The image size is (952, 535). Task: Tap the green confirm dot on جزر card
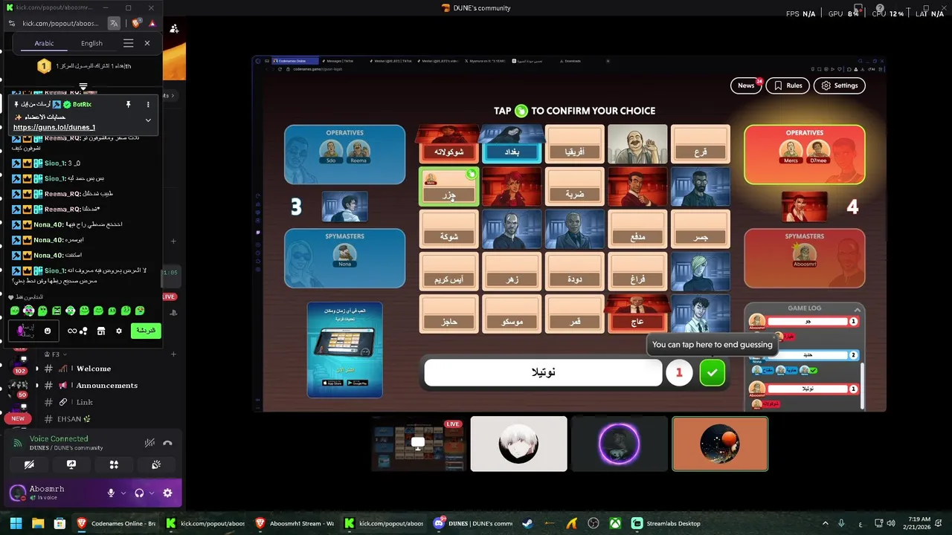[471, 175]
